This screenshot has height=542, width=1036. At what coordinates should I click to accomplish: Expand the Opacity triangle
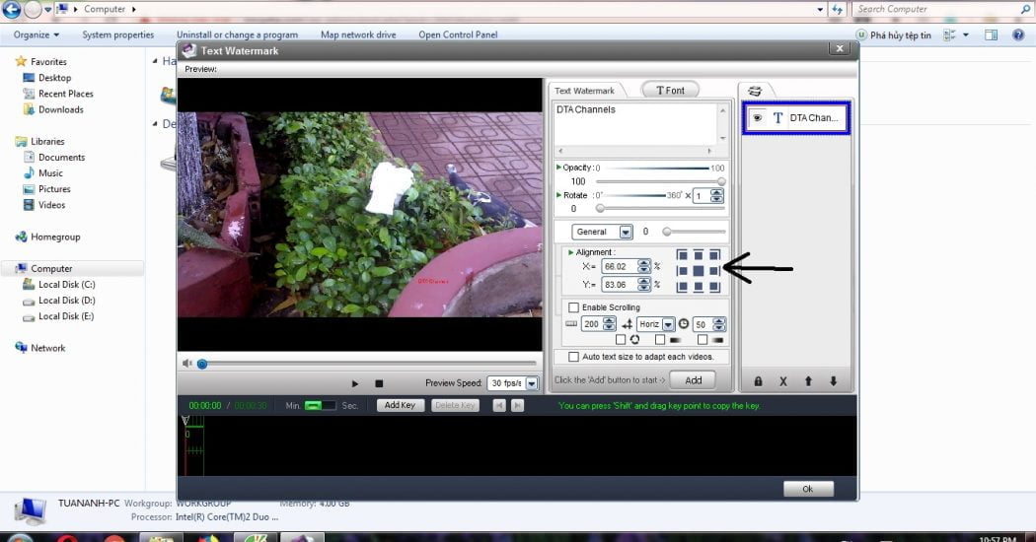pyautogui.click(x=559, y=168)
